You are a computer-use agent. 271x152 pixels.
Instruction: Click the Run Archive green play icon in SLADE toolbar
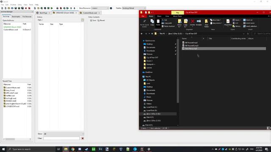(52, 8)
